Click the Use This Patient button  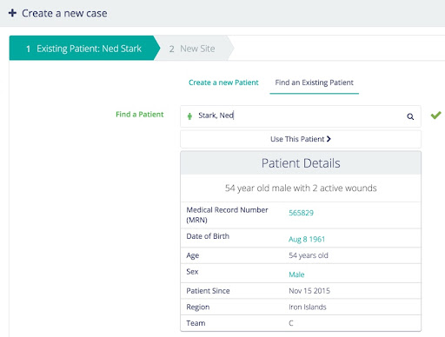[301, 139]
